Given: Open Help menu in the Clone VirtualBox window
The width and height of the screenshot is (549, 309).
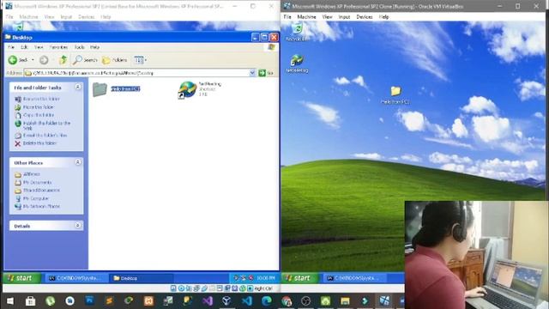Looking at the screenshot, I should pyautogui.click(x=383, y=17).
